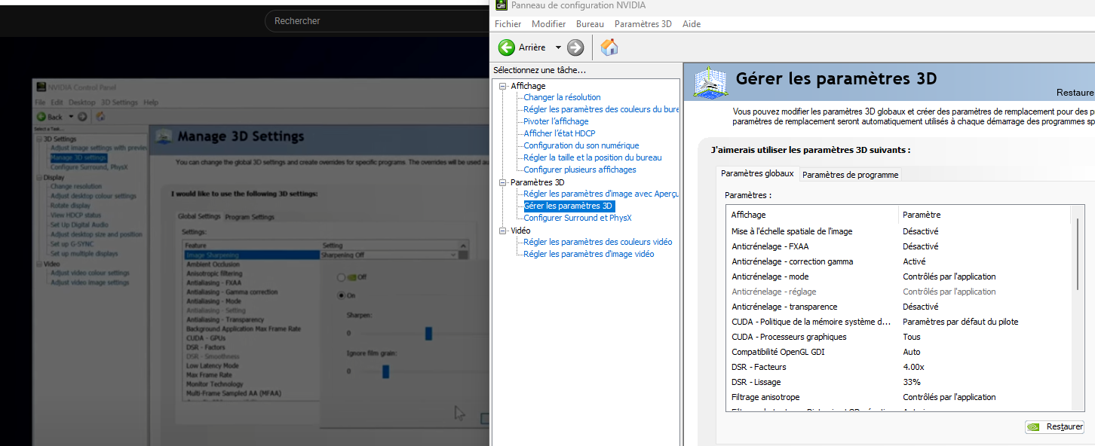Open the Paramètres 3D menu in menu bar
The width and height of the screenshot is (1095, 446).
643,24
